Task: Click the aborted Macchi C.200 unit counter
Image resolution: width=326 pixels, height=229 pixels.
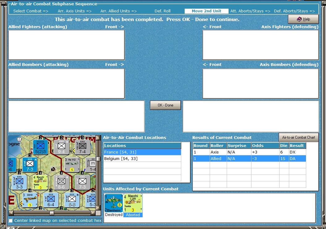Action: pyautogui.click(x=133, y=203)
